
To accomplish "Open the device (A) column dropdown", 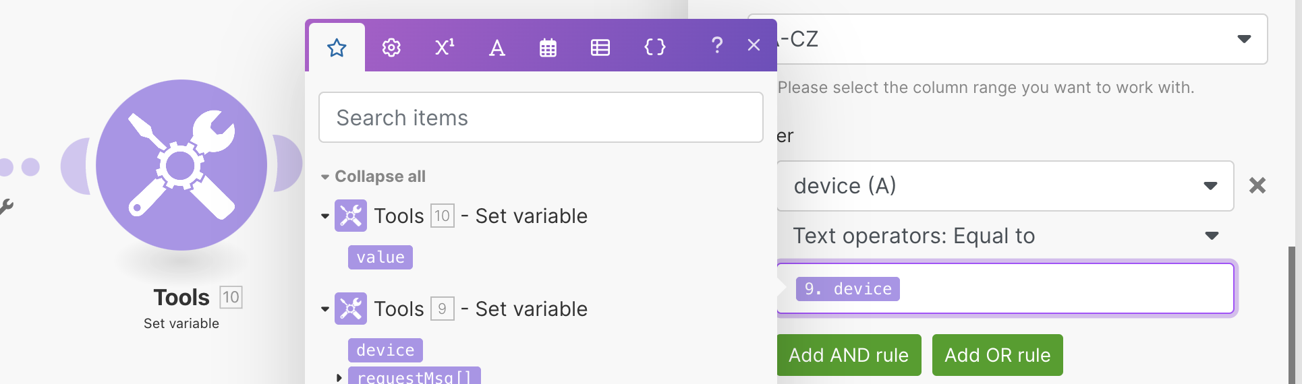I will pos(1004,186).
